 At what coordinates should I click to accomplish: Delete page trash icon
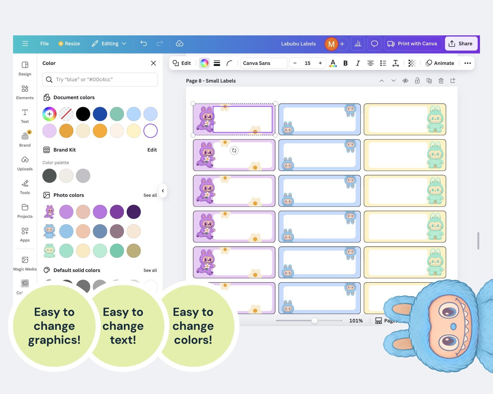tap(441, 81)
